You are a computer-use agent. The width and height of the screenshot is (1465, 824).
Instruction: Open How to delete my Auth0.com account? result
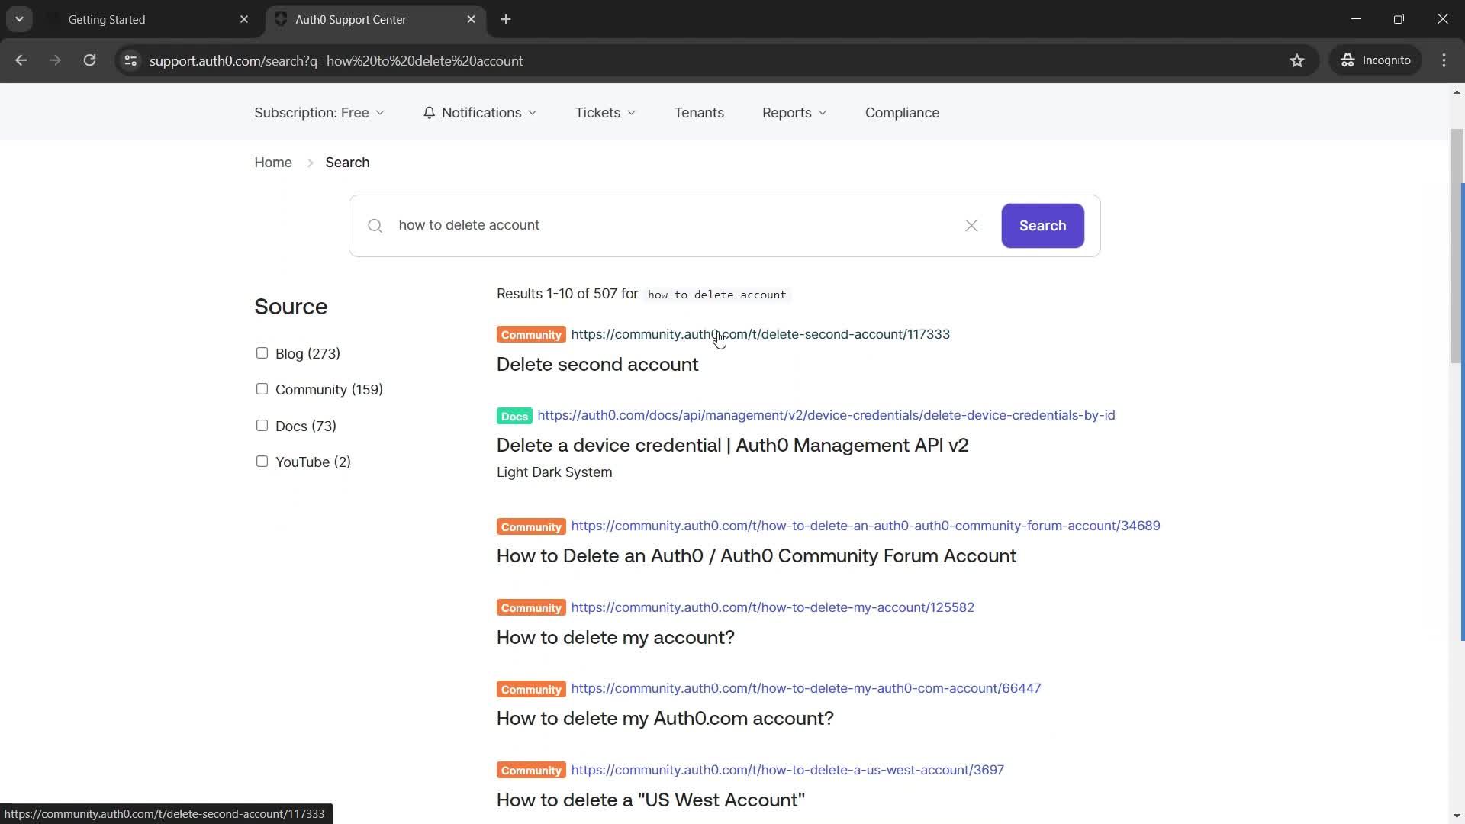click(665, 718)
